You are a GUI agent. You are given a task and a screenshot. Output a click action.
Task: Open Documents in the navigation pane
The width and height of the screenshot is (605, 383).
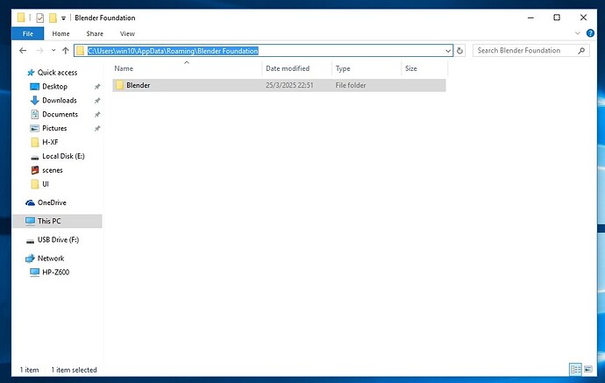(60, 114)
